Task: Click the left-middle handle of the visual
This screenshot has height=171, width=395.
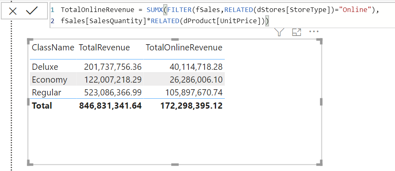Action: [x=28, y=102]
